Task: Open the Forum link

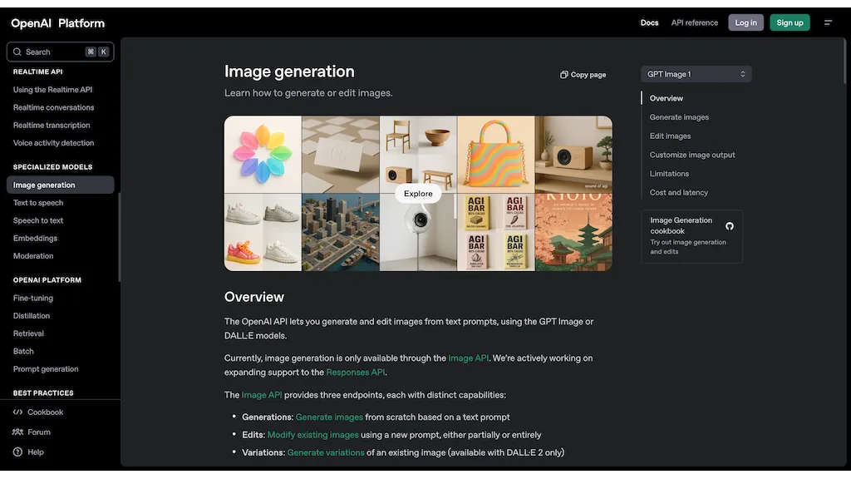Action: 39,432
